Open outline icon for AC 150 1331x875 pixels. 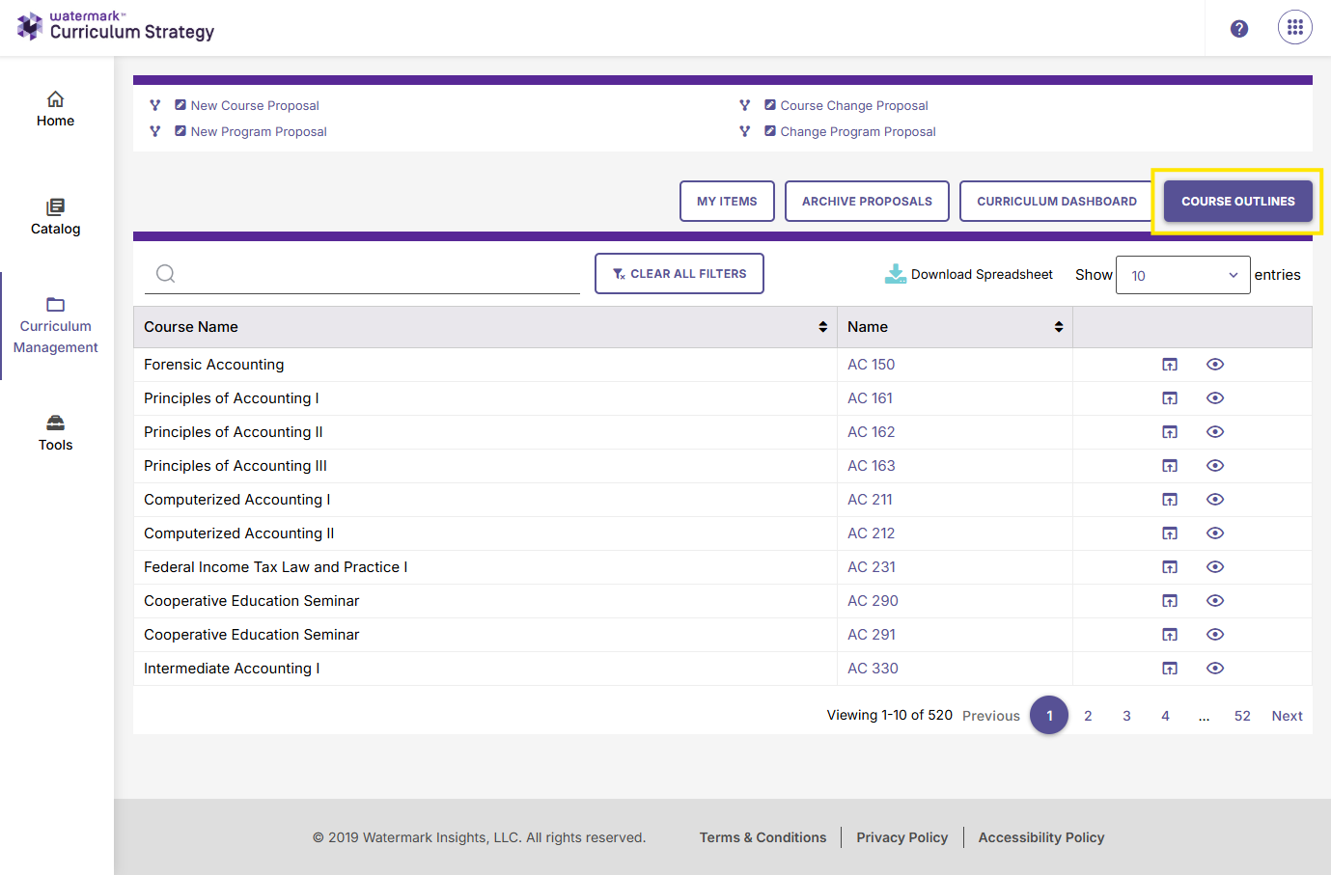coord(1170,365)
